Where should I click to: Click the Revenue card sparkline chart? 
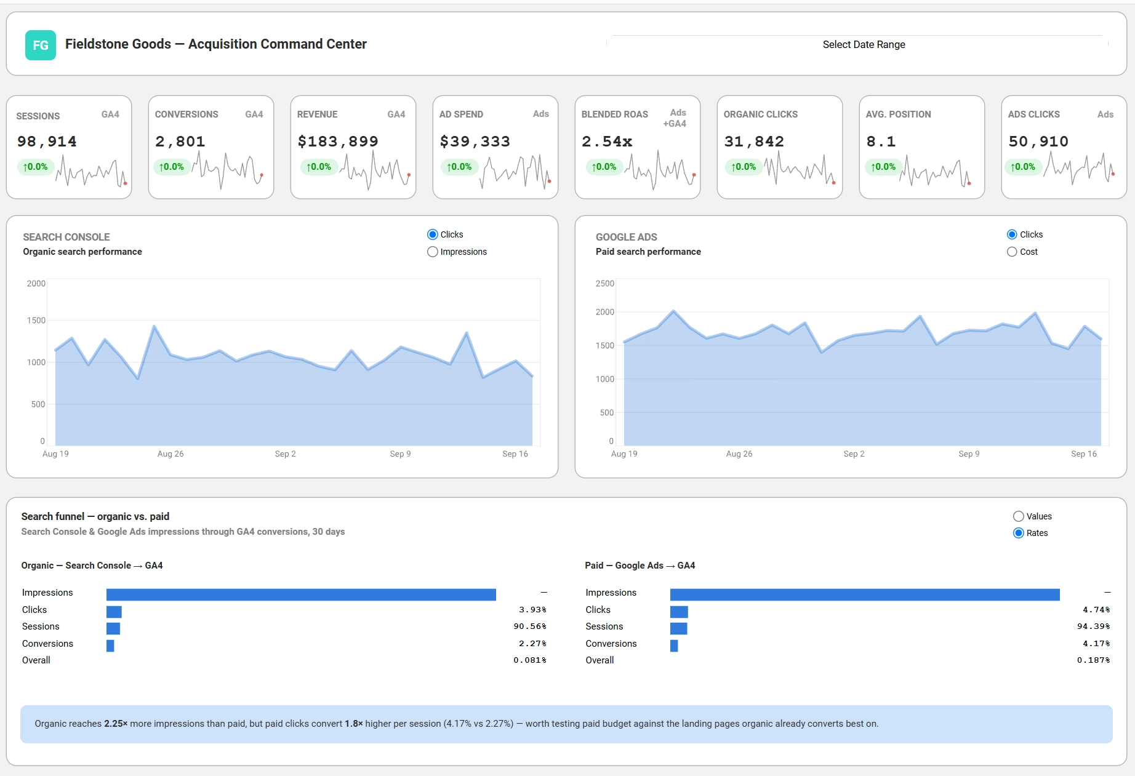pos(375,170)
